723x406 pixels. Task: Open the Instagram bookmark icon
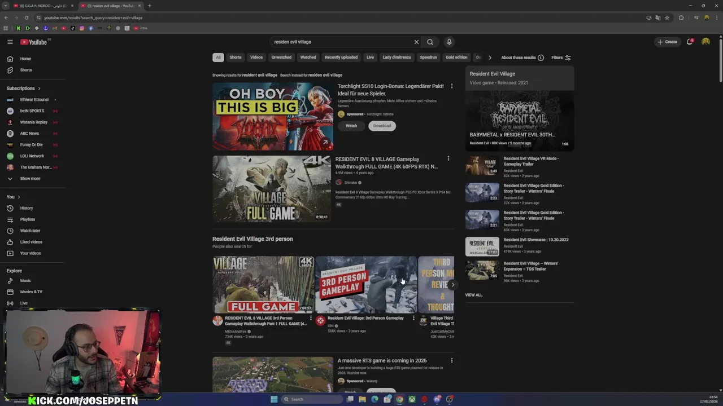click(81, 28)
